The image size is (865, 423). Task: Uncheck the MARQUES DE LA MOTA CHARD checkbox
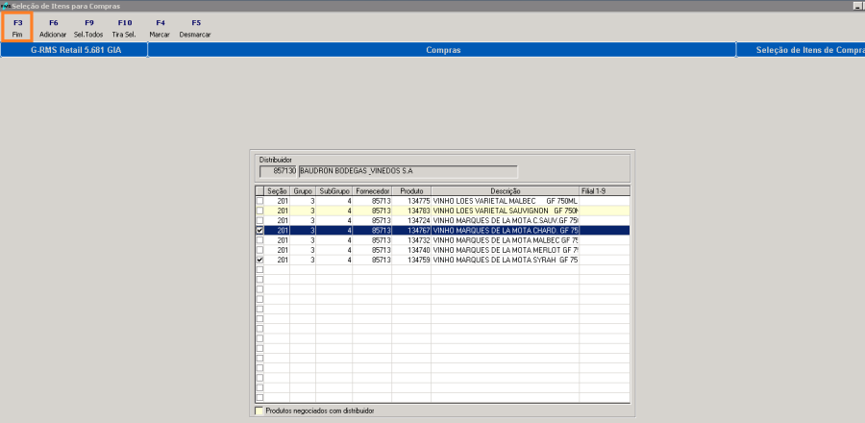coord(259,230)
